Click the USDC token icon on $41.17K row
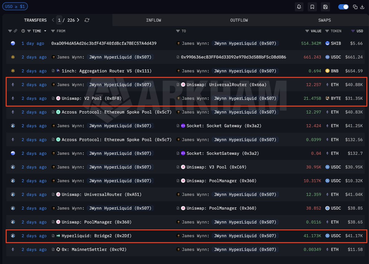The height and width of the screenshot is (264, 369). [327, 236]
